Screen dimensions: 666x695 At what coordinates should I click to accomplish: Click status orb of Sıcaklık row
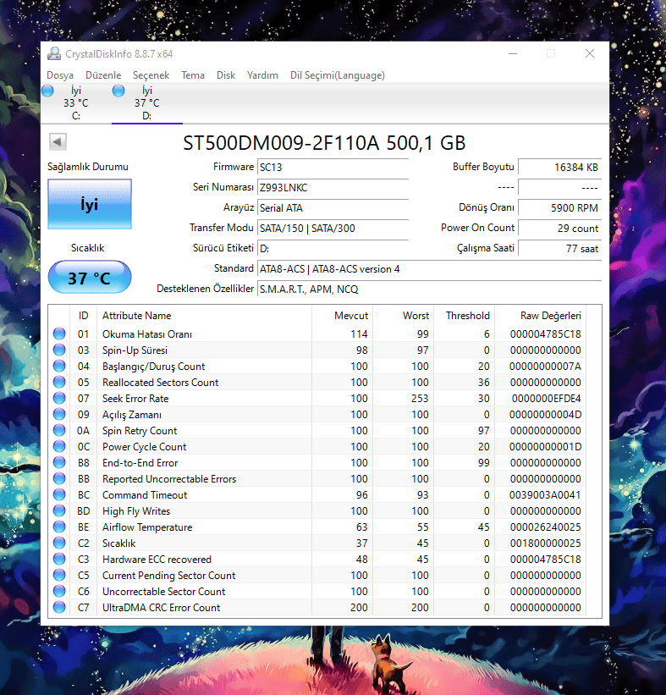point(59,543)
